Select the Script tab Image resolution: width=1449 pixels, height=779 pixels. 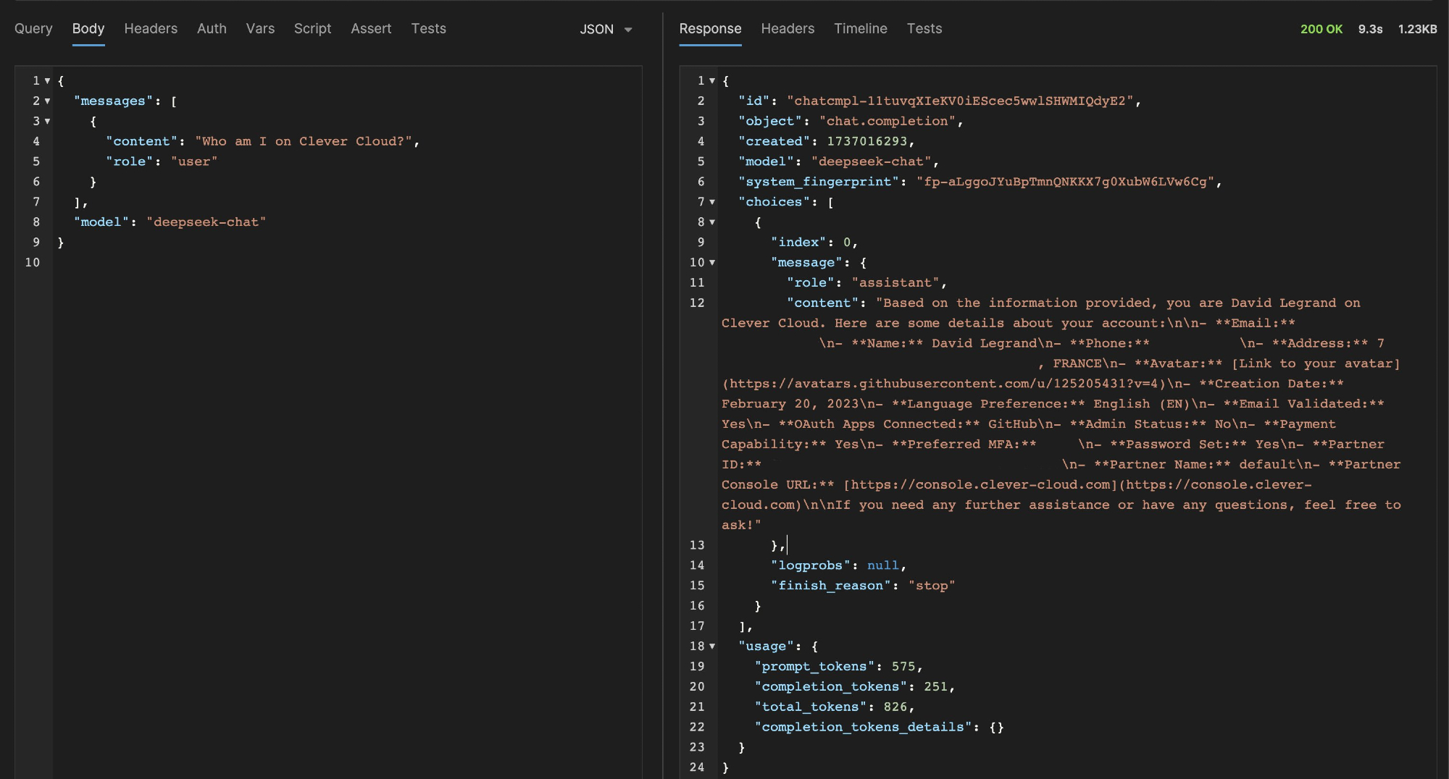click(312, 29)
